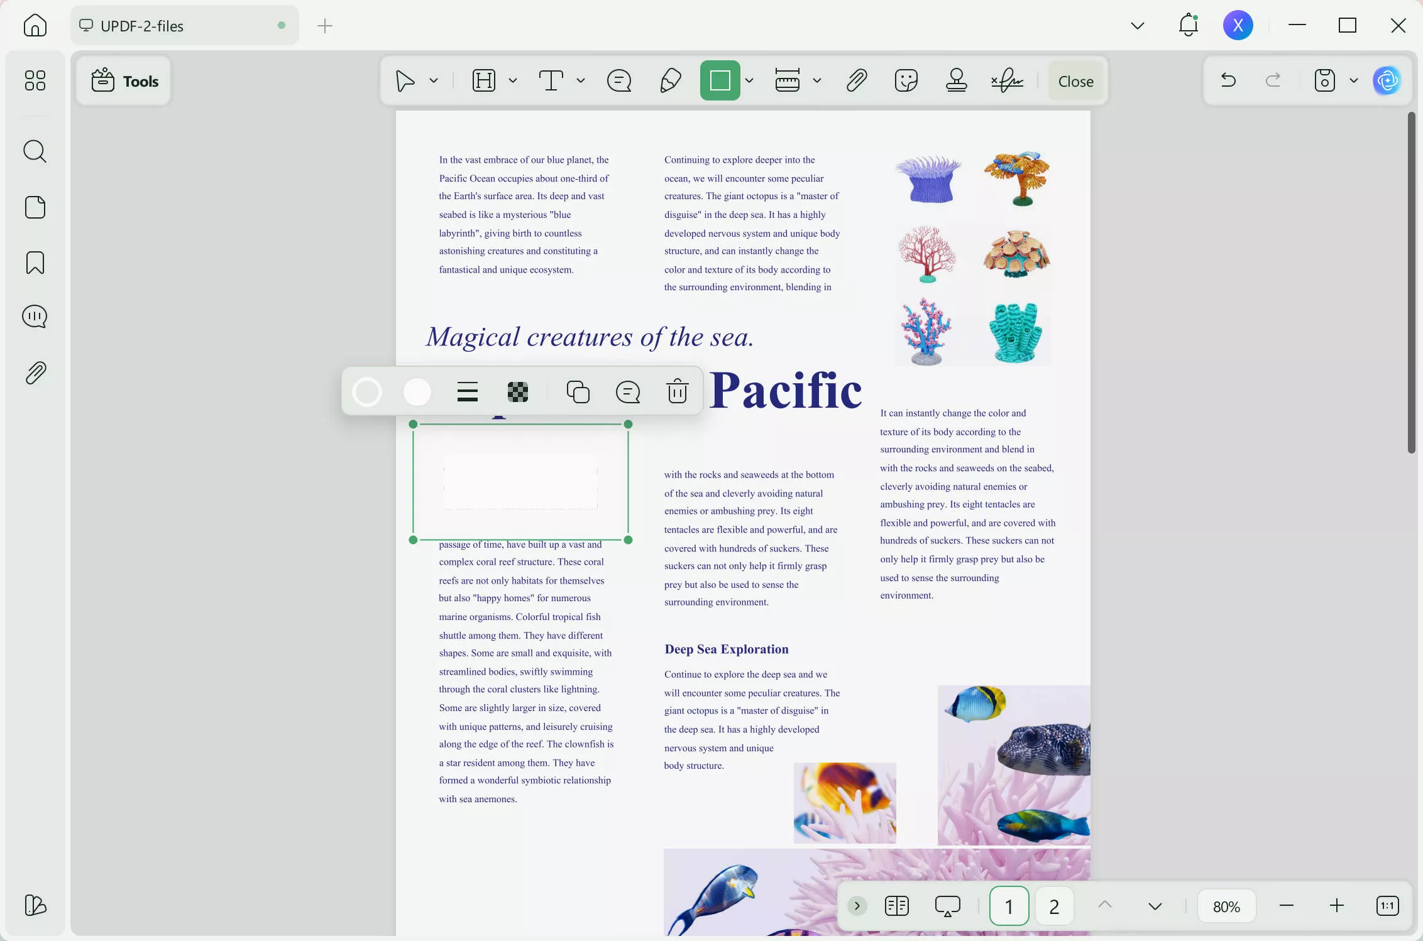Duplicate the selected shape

tap(578, 391)
